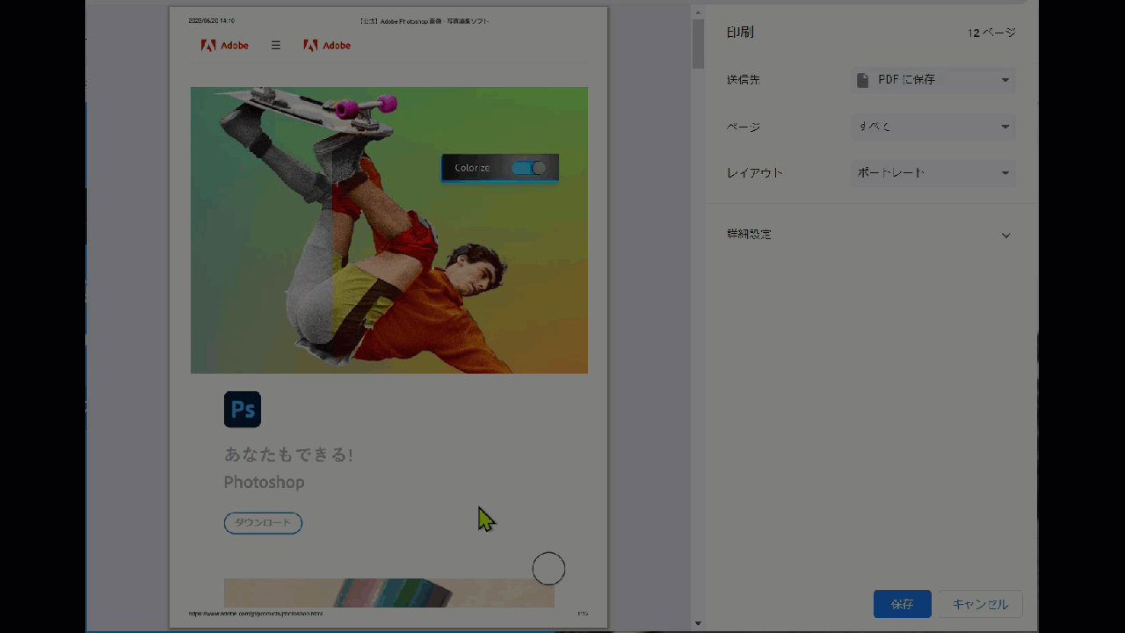Screen dimensions: 1125x633
Task: Click the second Adobe logo beside hamburger menu
Action: click(x=327, y=45)
